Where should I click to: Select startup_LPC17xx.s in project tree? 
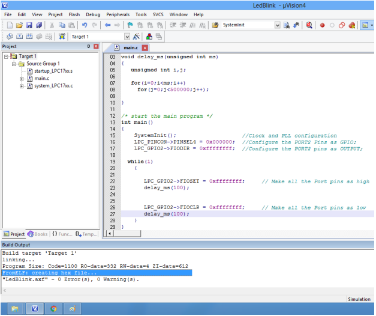coord(53,71)
